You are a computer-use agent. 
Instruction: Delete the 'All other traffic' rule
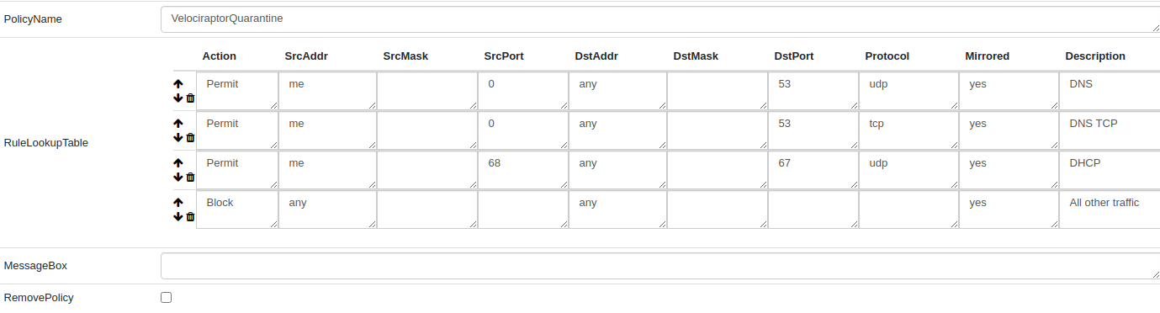pyautogui.click(x=190, y=216)
